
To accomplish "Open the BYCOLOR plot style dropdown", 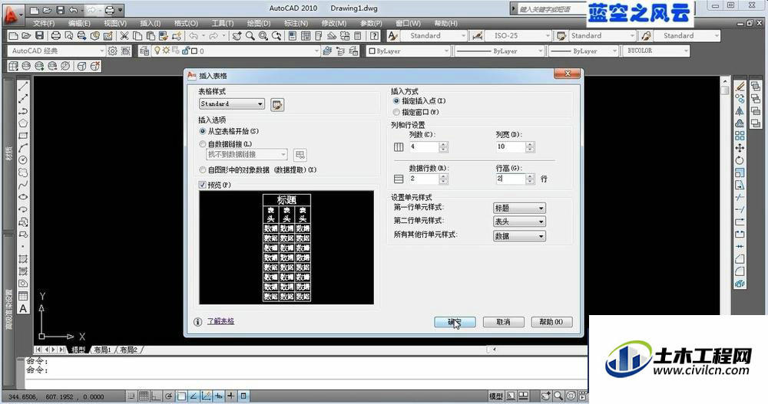I will 657,51.
